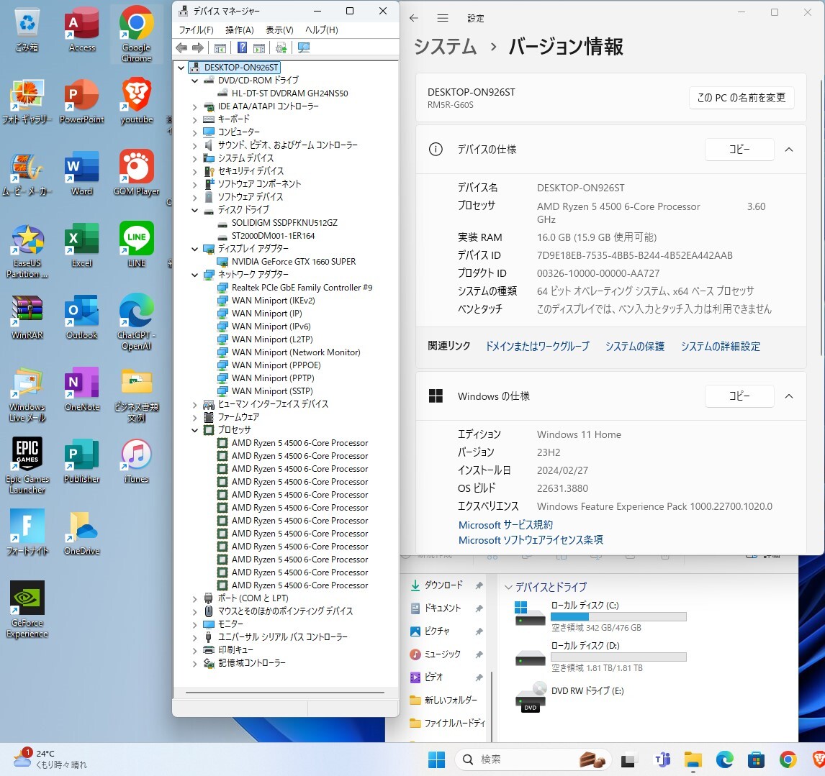Select the PowerPoint desktop icon

tap(82, 101)
